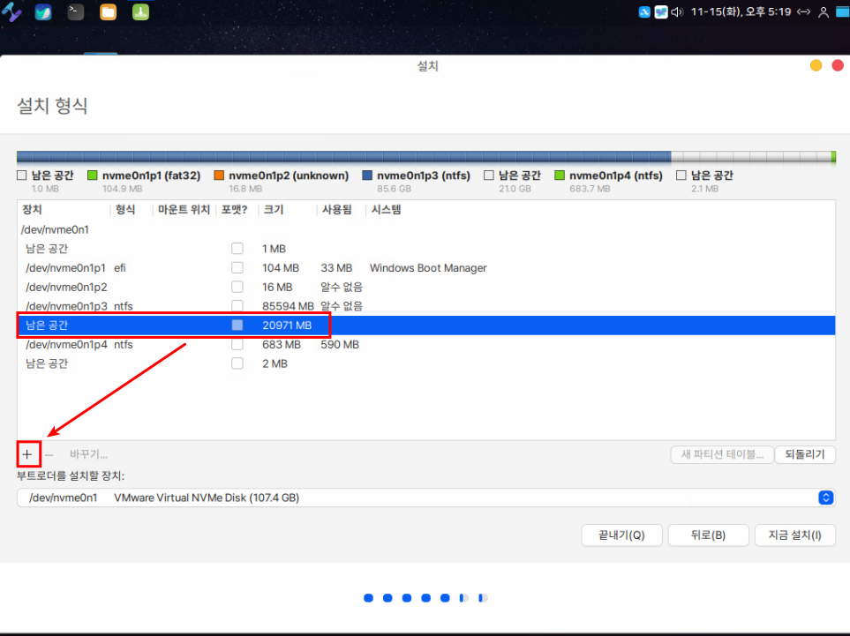Click the 되돌리기 revert button
The height and width of the screenshot is (636, 850).
click(805, 454)
